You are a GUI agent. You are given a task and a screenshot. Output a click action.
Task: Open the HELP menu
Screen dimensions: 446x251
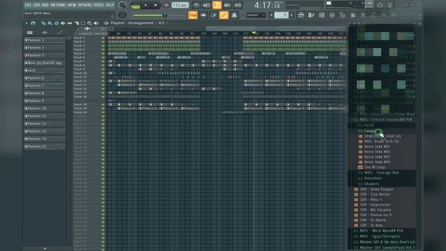[x=110, y=5]
